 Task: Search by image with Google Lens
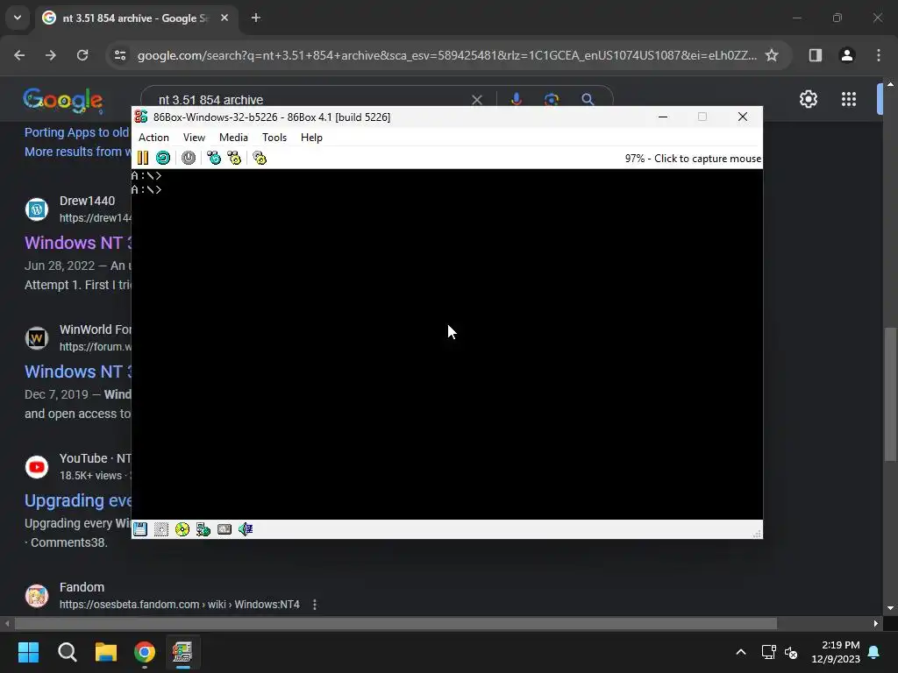[x=552, y=100]
